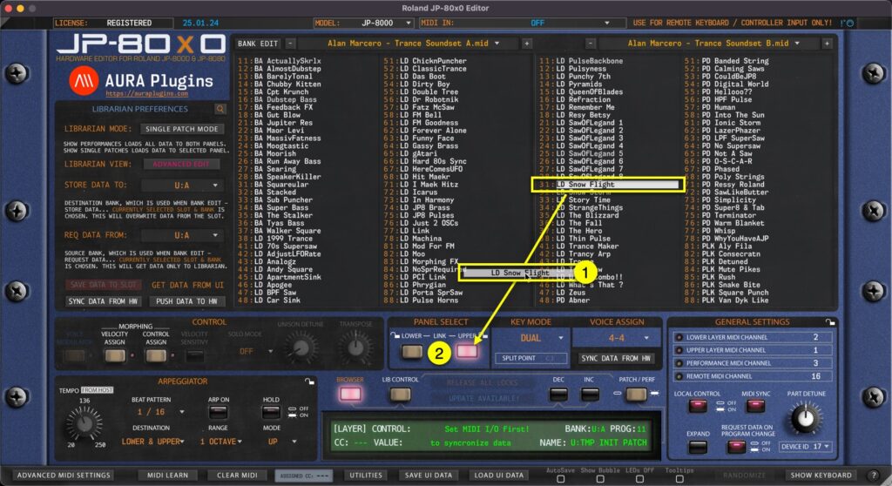Push the INC program button
892x486 pixels.
(590, 394)
